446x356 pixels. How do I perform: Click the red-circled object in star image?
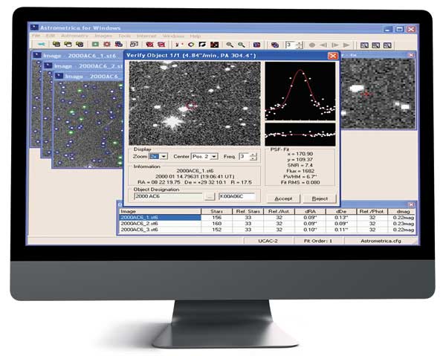tap(191, 106)
